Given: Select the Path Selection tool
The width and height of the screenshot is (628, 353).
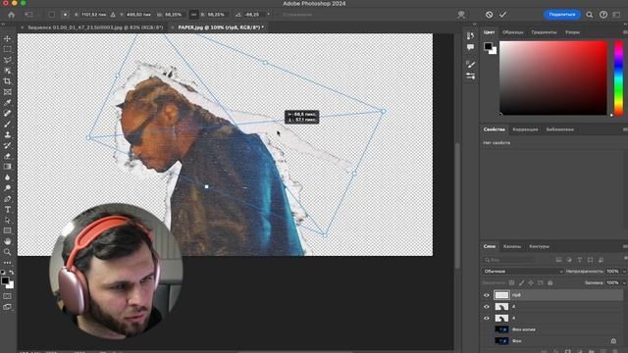Looking at the screenshot, I should coord(7,220).
